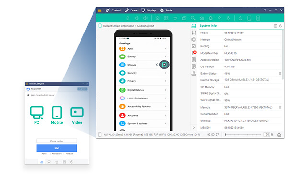The height and width of the screenshot is (175, 301).
Task: Expand the side panel chevron at the bottom
Action: coord(194,128)
